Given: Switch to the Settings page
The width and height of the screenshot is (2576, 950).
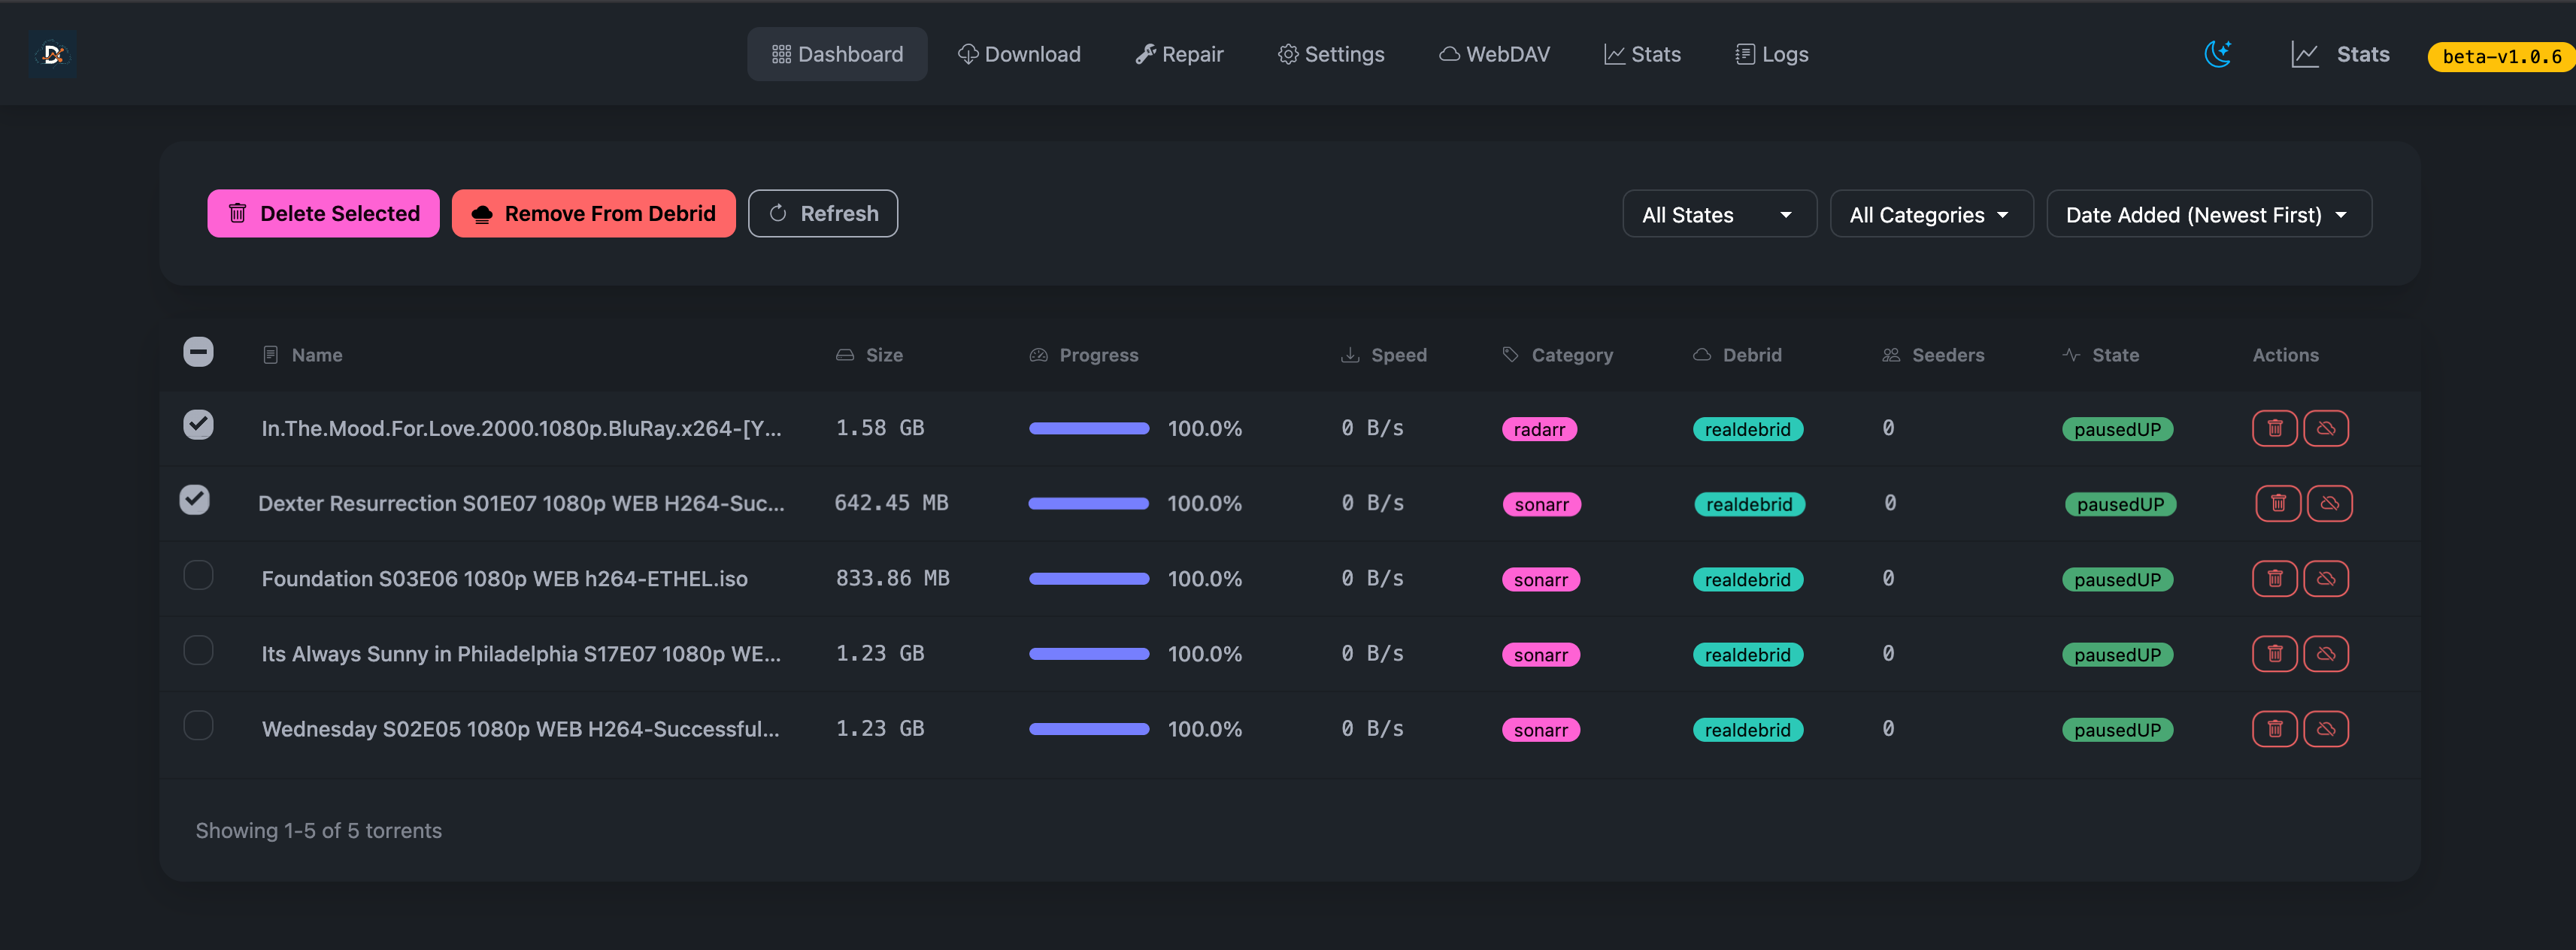Looking at the screenshot, I should point(1331,54).
